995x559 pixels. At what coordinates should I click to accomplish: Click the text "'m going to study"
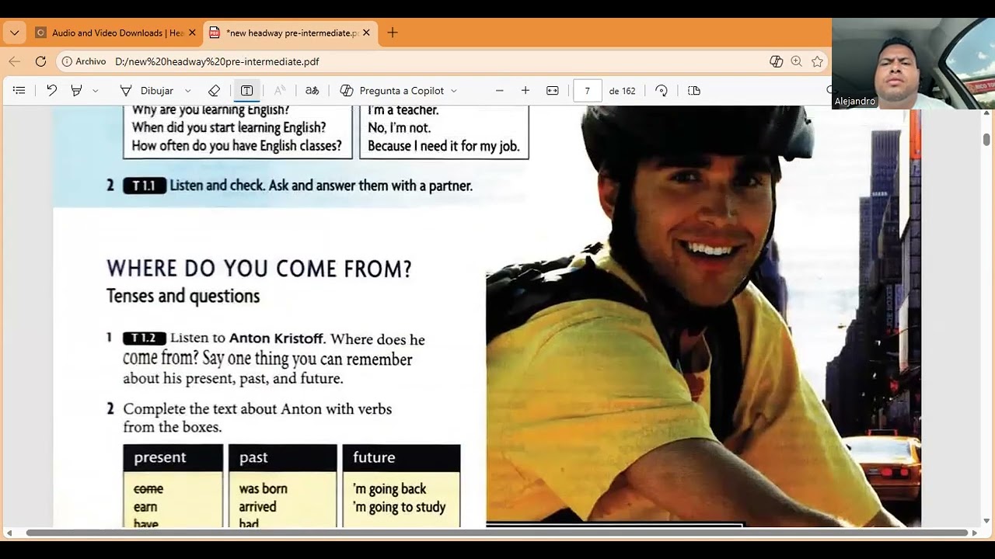(400, 507)
